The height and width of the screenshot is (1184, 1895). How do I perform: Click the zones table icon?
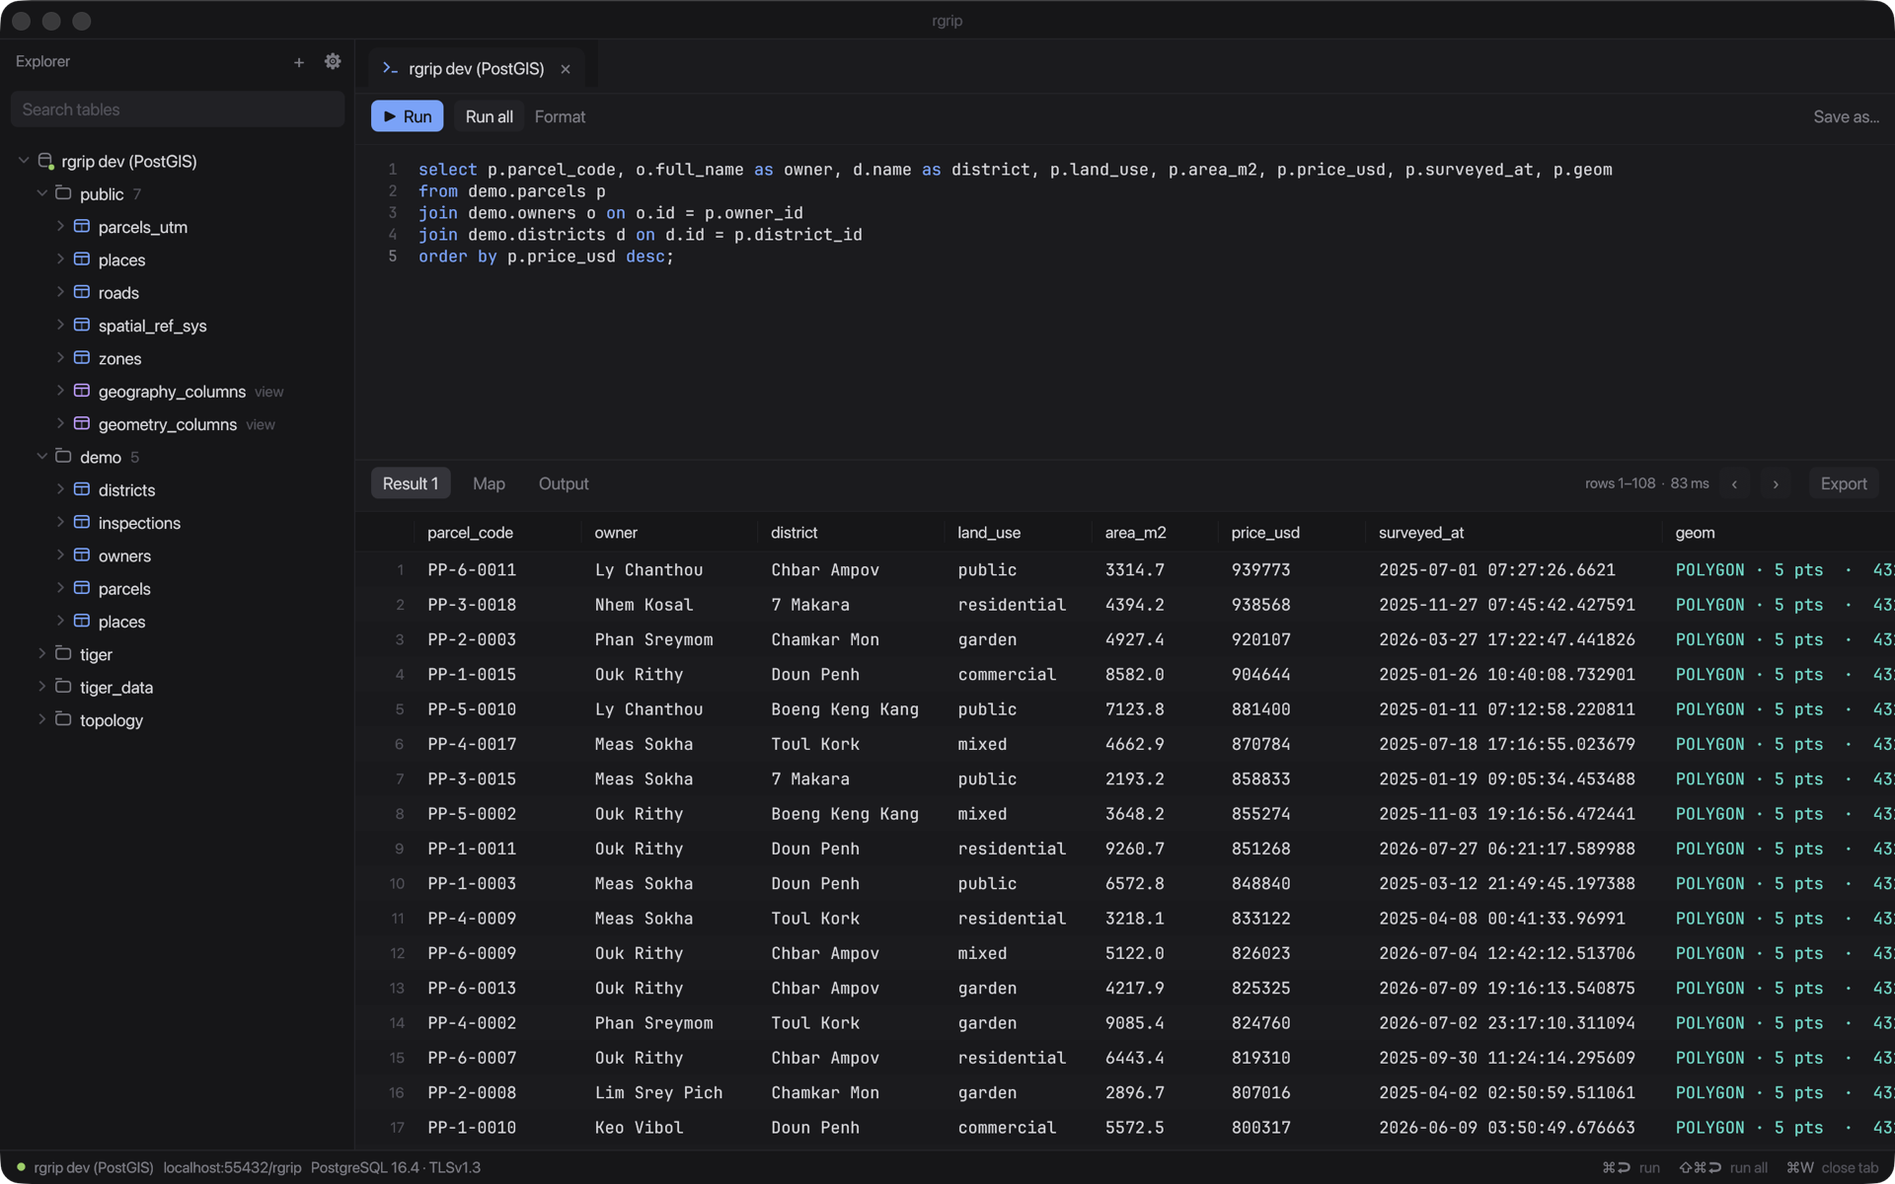[x=82, y=358]
